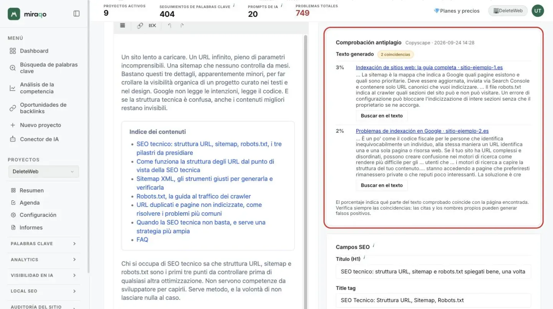The image size is (553, 309).
Task: Show info icon next to Prompts de IA
Action: 281,6
